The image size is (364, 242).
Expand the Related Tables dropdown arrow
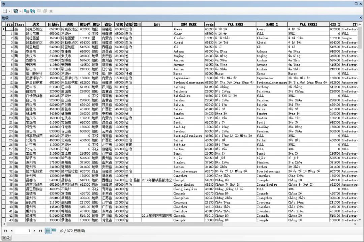click(20, 11)
